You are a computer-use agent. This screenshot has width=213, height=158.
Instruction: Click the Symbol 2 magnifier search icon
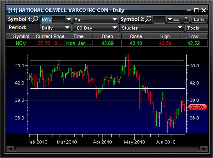(x=148, y=19)
